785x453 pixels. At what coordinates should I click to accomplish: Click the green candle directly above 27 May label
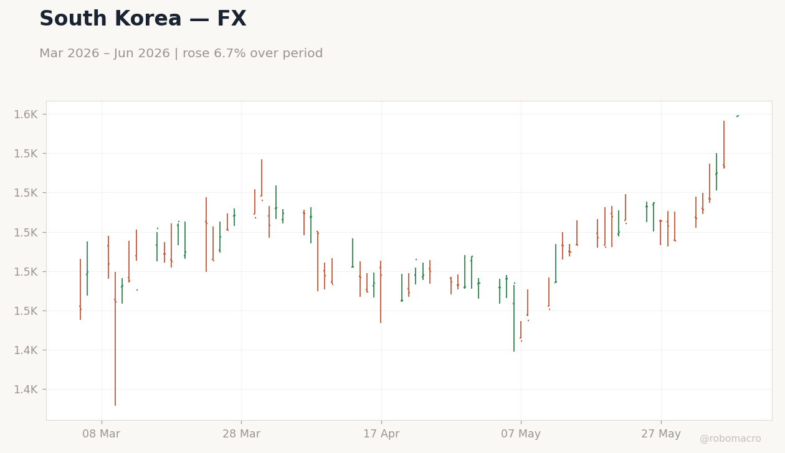coord(654,217)
